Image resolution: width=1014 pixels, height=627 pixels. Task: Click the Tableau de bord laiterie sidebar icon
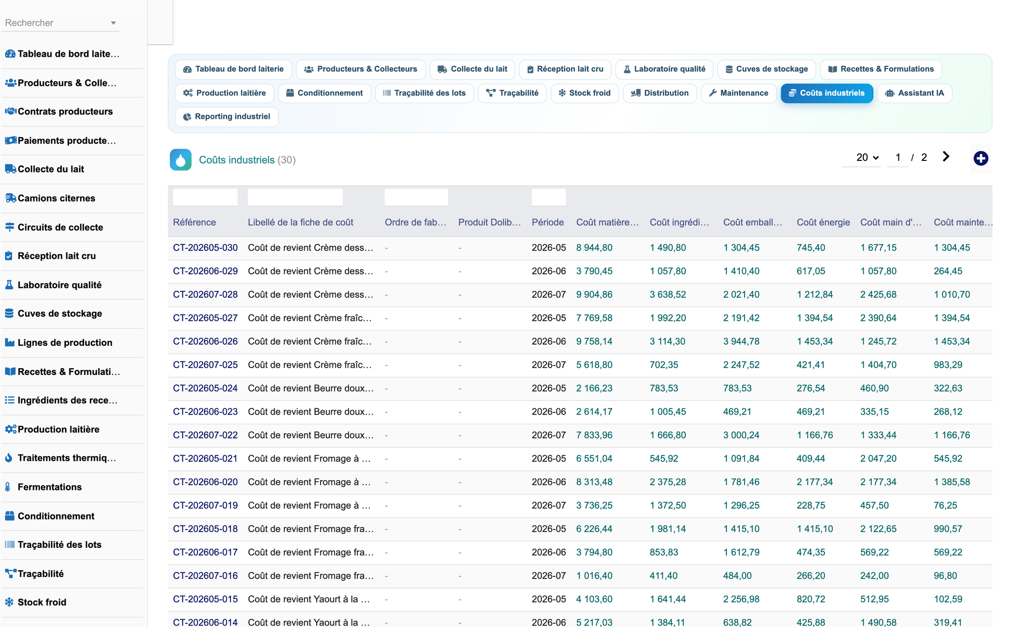(10, 54)
